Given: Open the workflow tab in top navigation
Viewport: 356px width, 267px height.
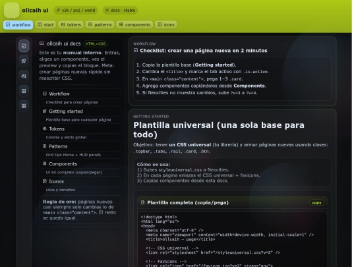Looking at the screenshot, I should point(18,25).
